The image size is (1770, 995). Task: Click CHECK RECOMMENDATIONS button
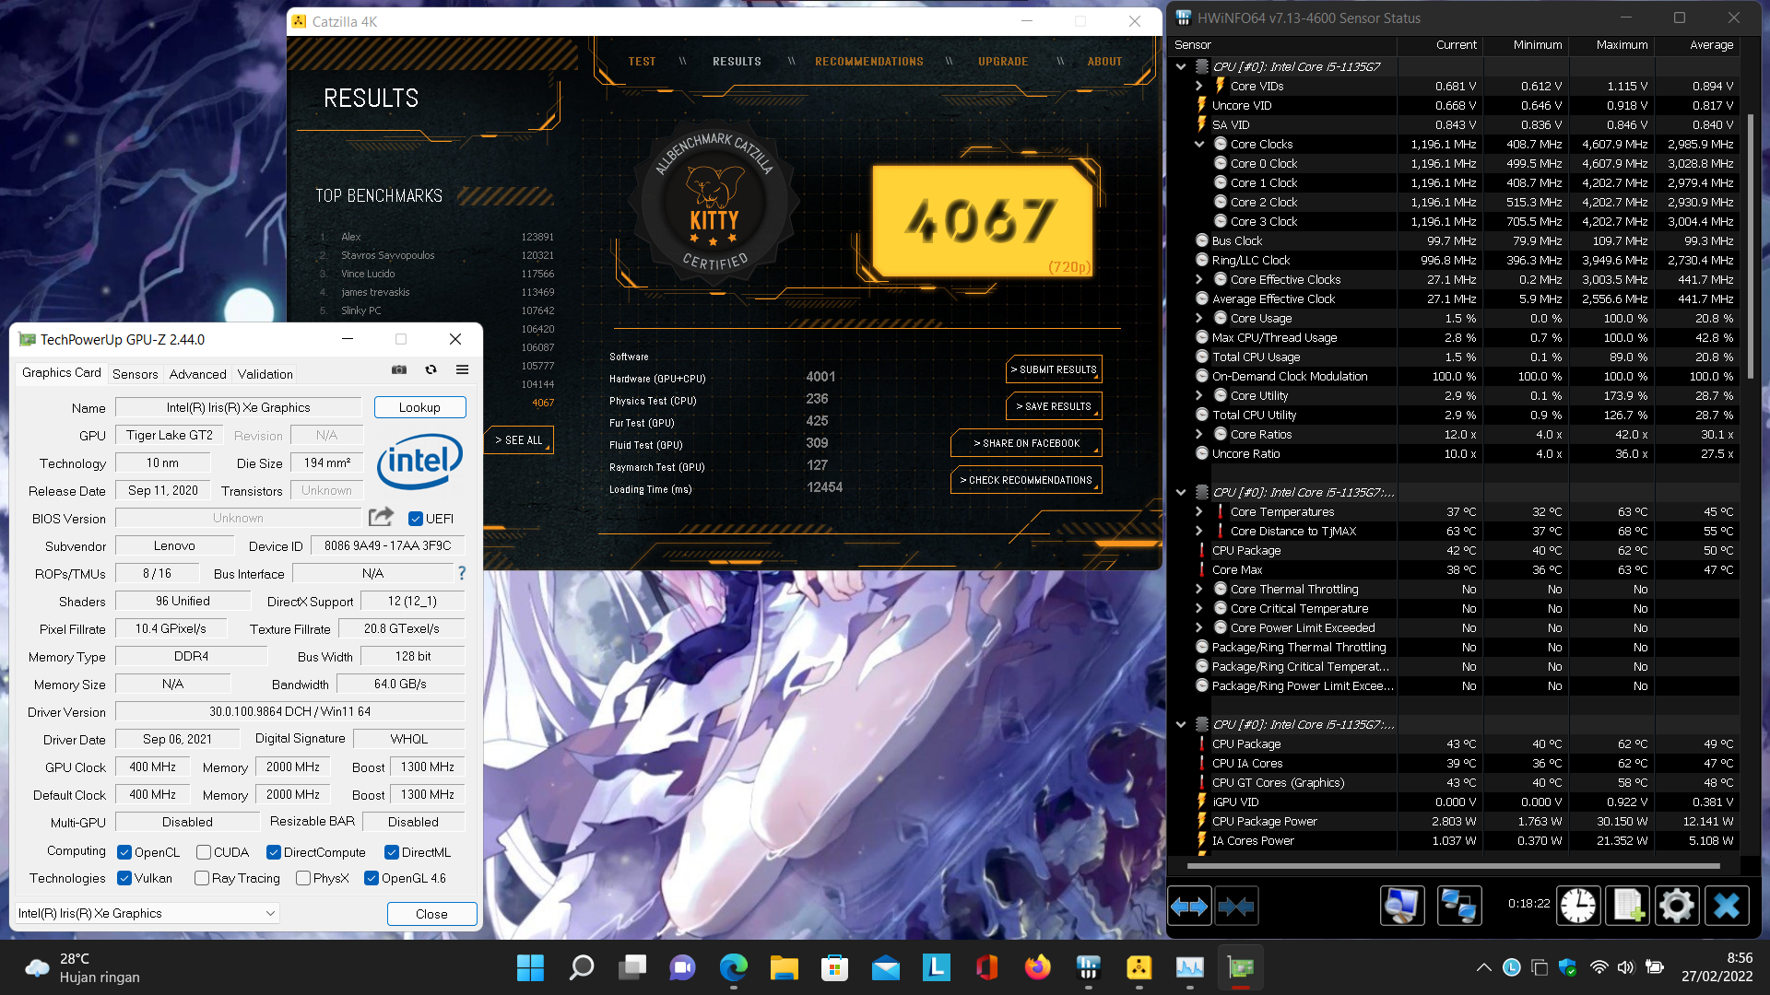point(1026,480)
